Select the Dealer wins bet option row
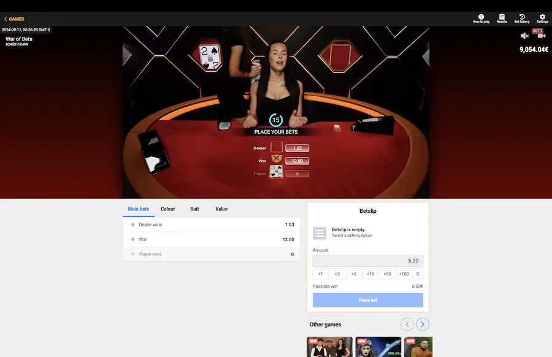 211,225
